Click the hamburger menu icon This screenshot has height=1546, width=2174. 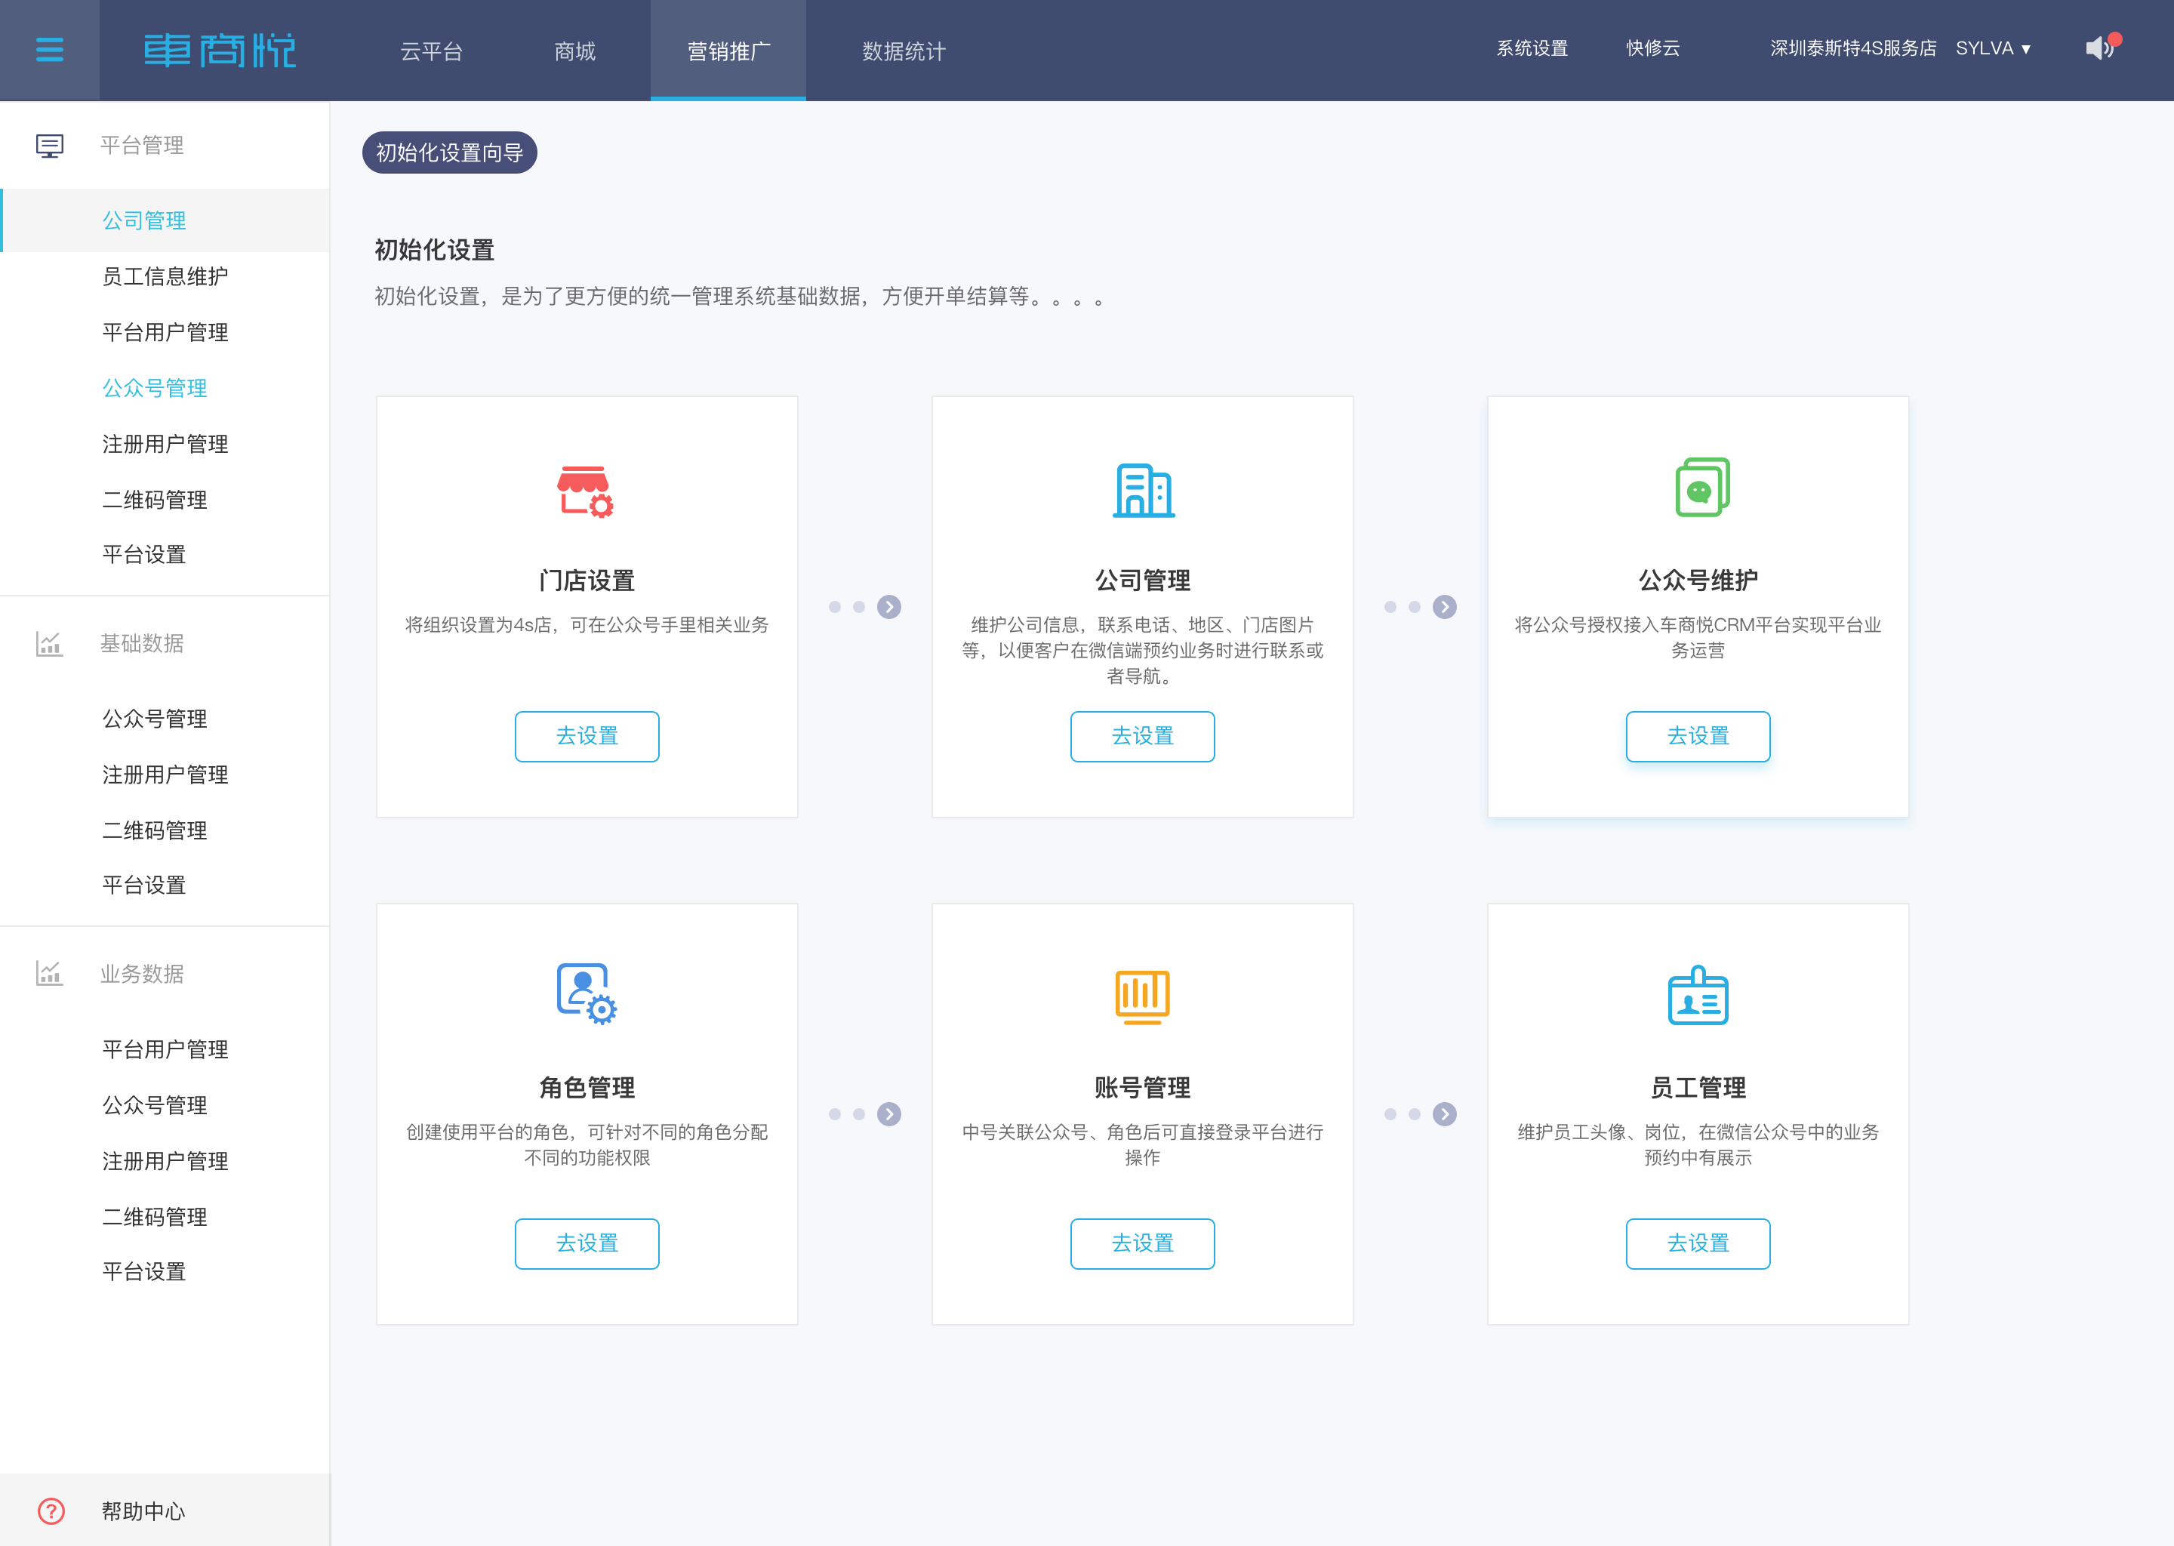[x=50, y=50]
